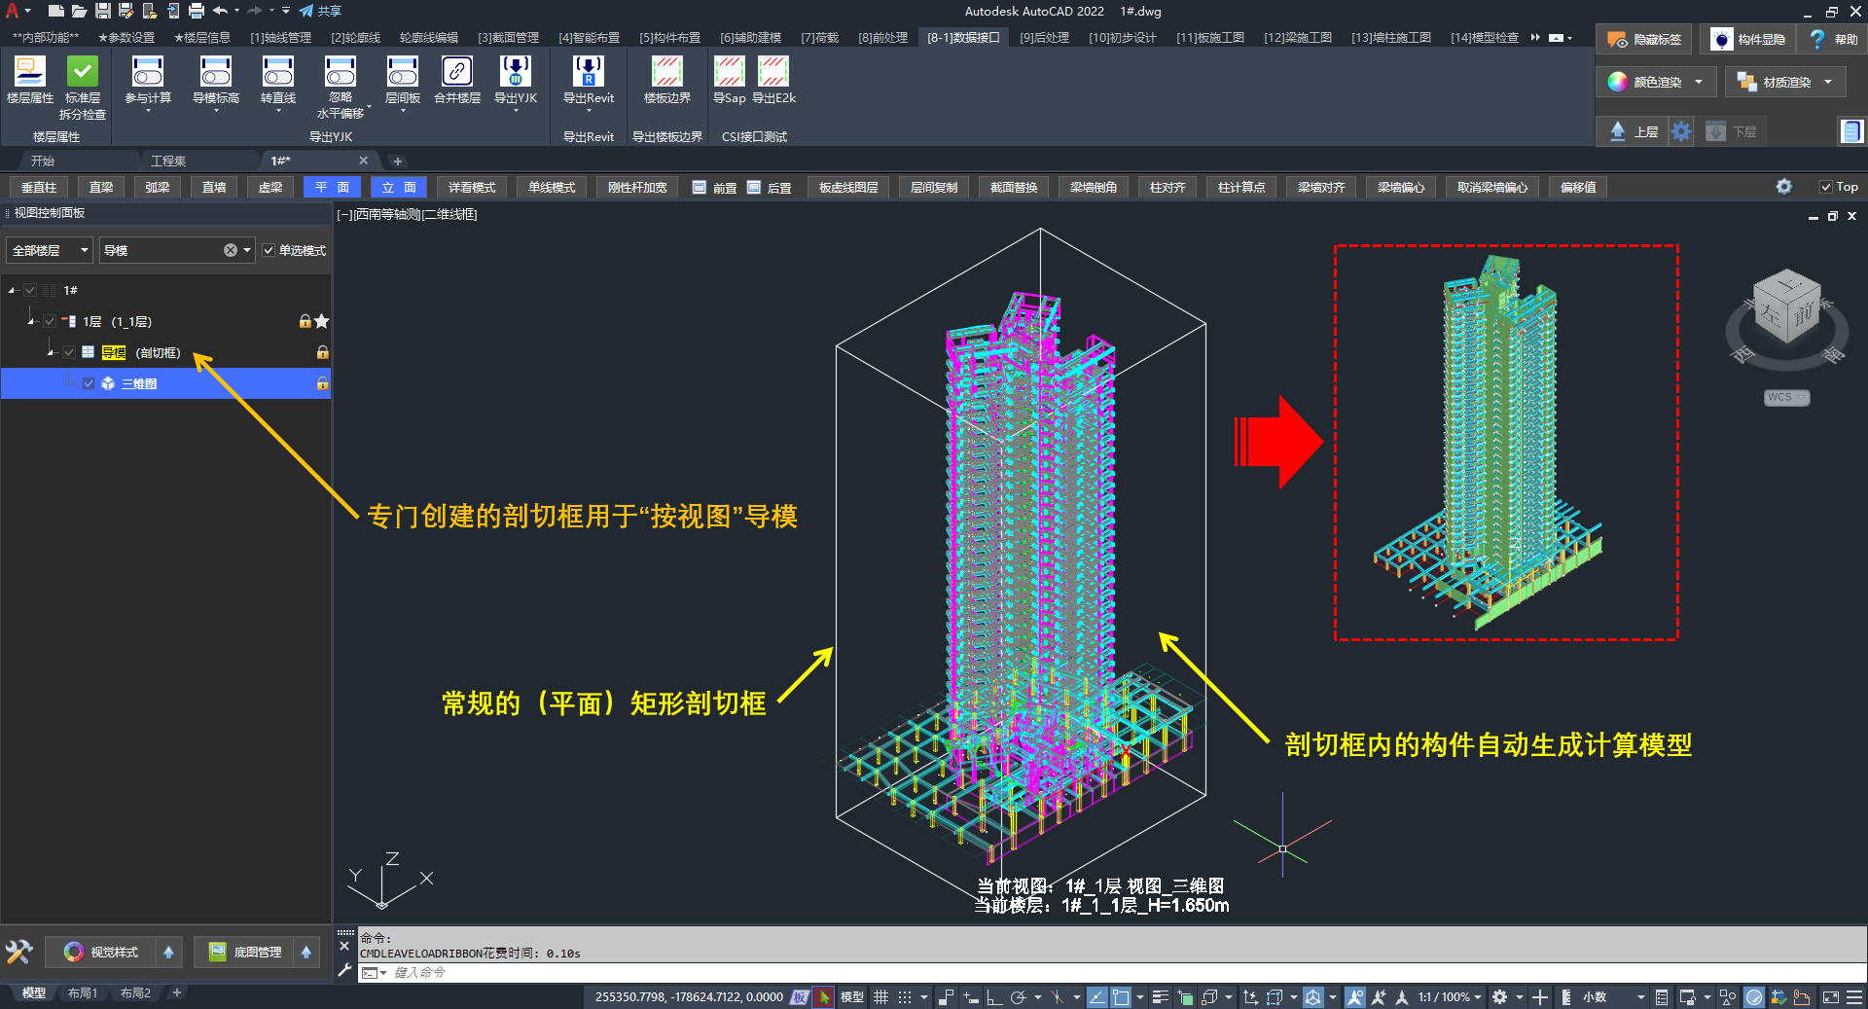1868x1009 pixels.
Task: Collapse the 1# tree root node
Action: click(x=12, y=291)
